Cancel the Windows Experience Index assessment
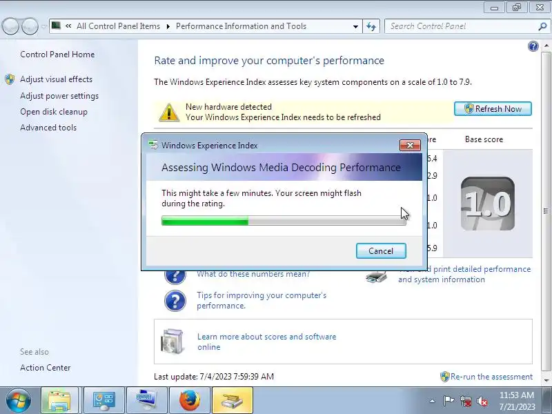This screenshot has width=552, height=414. tap(381, 250)
